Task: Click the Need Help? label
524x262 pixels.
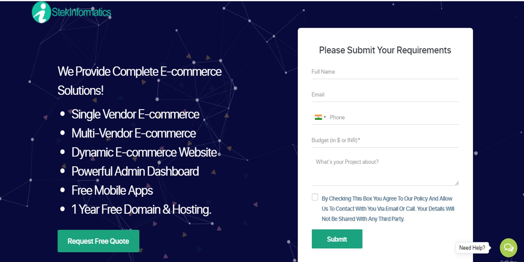Action: 472,248
